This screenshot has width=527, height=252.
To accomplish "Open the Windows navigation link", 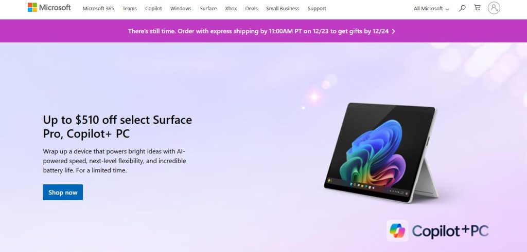I will click(181, 8).
